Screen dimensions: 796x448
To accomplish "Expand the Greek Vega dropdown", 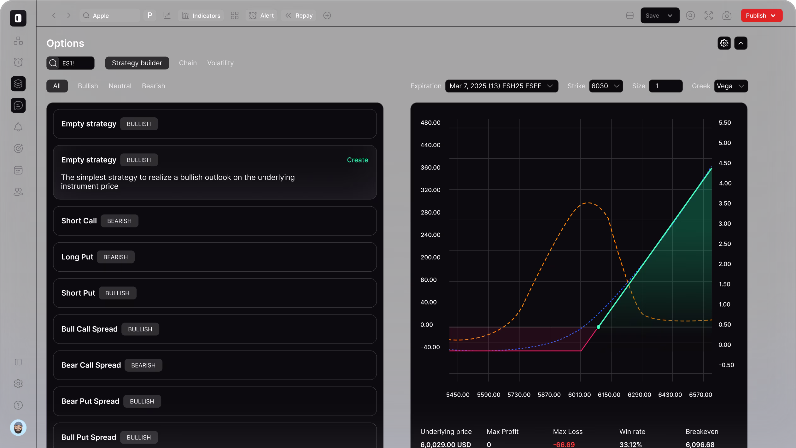I will click(730, 86).
